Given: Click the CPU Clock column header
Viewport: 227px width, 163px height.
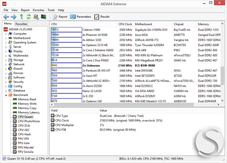Looking at the screenshot, I should tap(125, 24).
